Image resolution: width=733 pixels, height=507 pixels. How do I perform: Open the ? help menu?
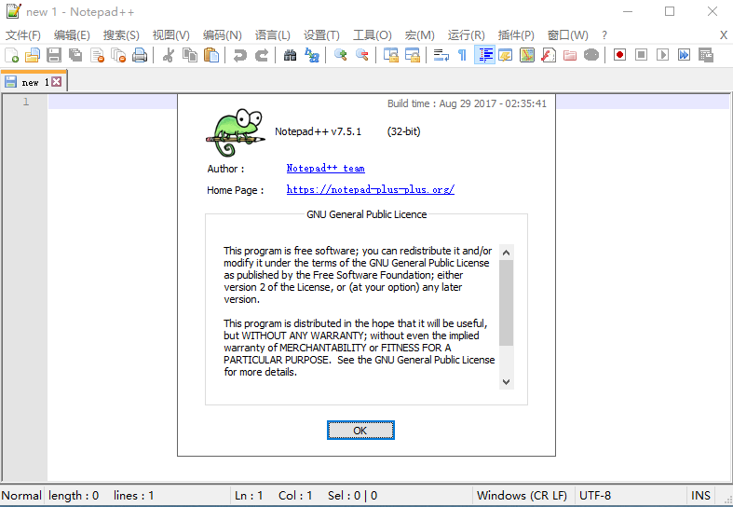click(x=604, y=35)
